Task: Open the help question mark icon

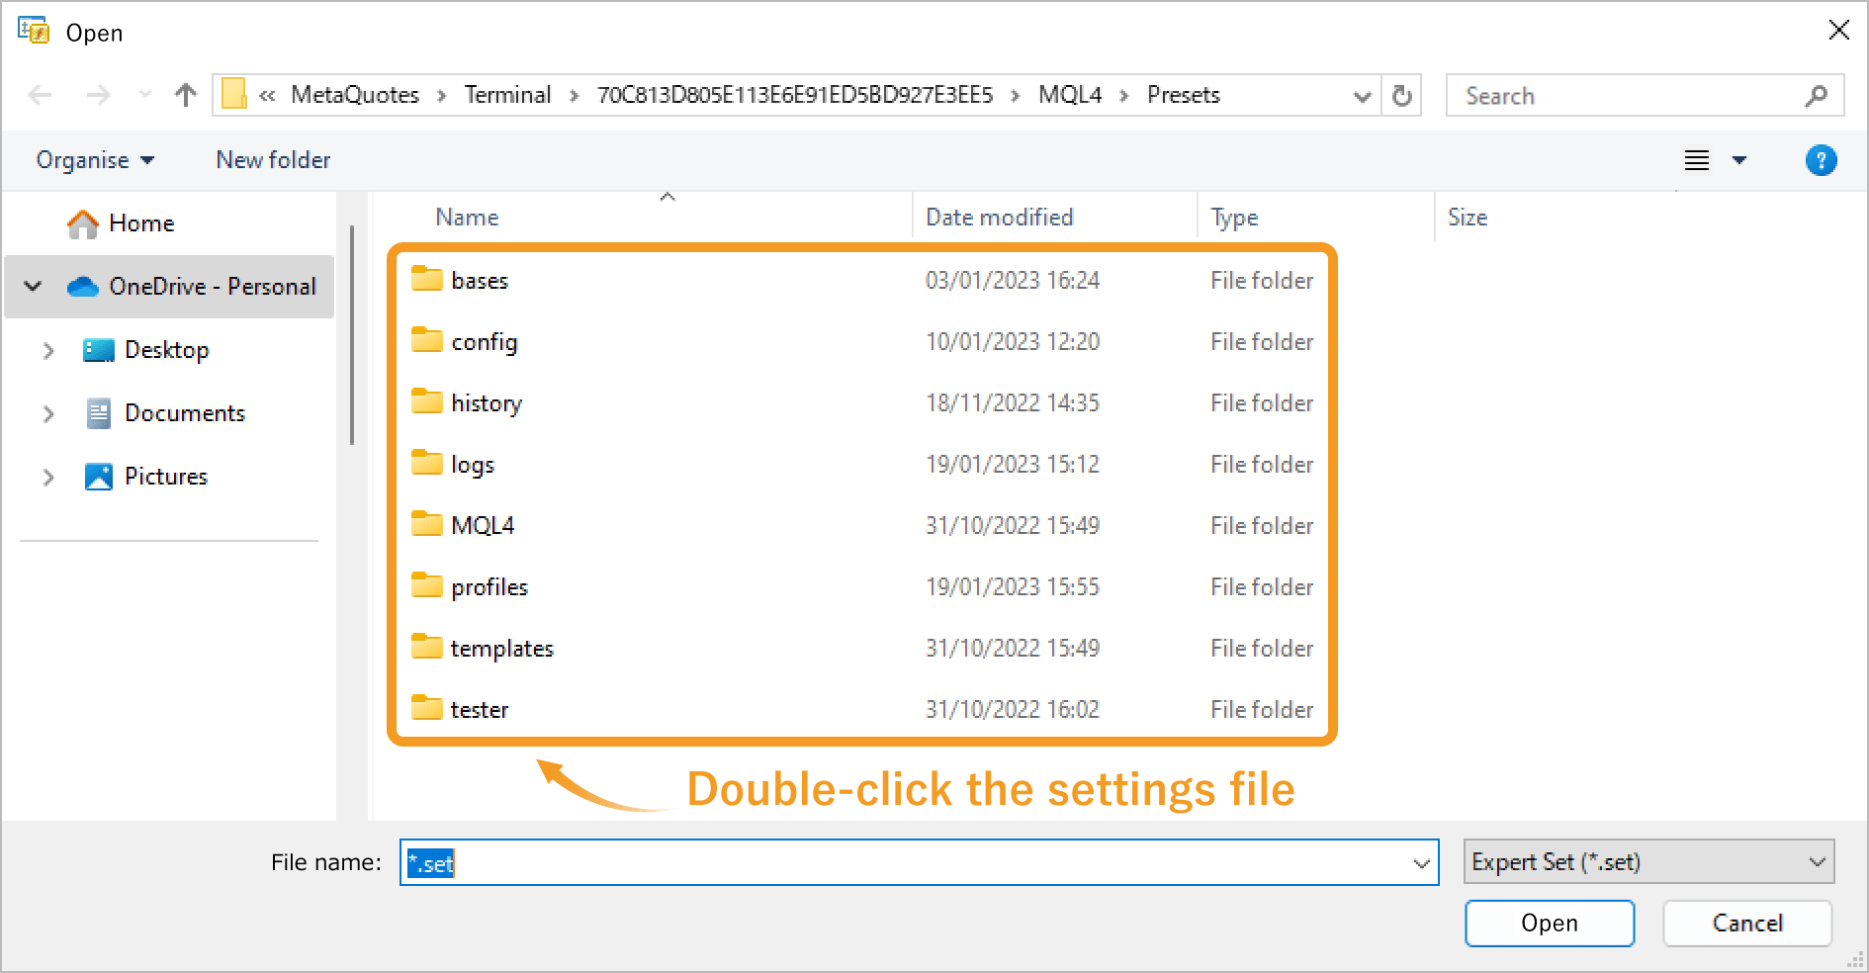Action: pyautogui.click(x=1822, y=159)
